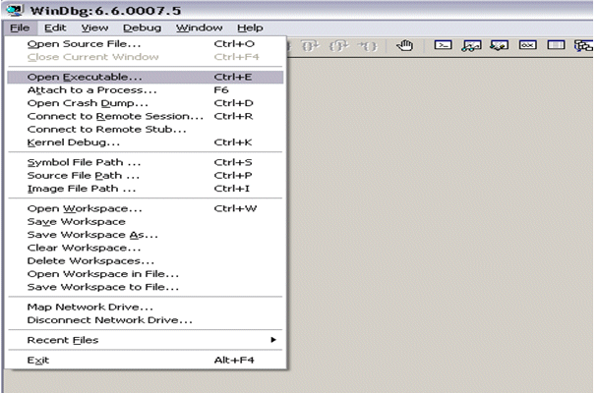Choose Save Workspace As option
Screen dimensions: 598x393
91,235
